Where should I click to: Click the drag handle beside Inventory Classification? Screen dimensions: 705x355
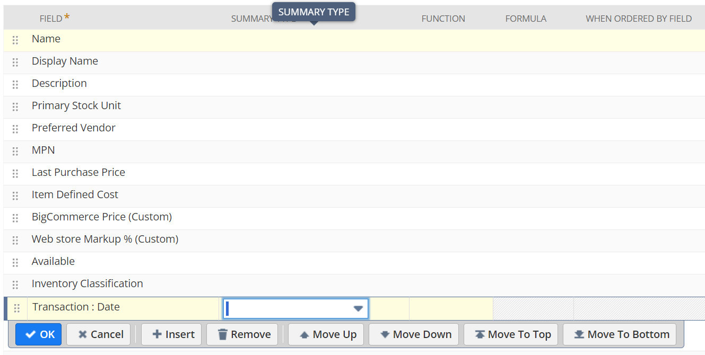click(x=15, y=285)
